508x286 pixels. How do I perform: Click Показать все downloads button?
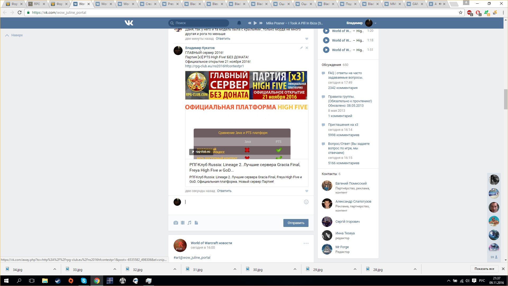[484, 269]
